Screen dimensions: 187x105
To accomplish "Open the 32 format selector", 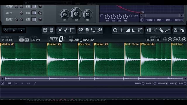I will pos(21,40).
